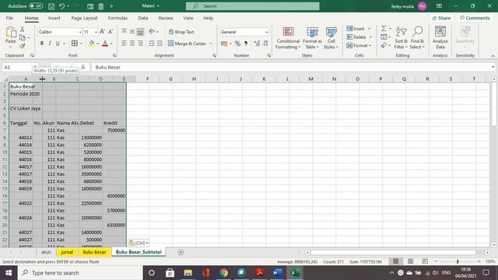Click the Undo arrow icon
The image size is (498, 280).
point(62,6)
